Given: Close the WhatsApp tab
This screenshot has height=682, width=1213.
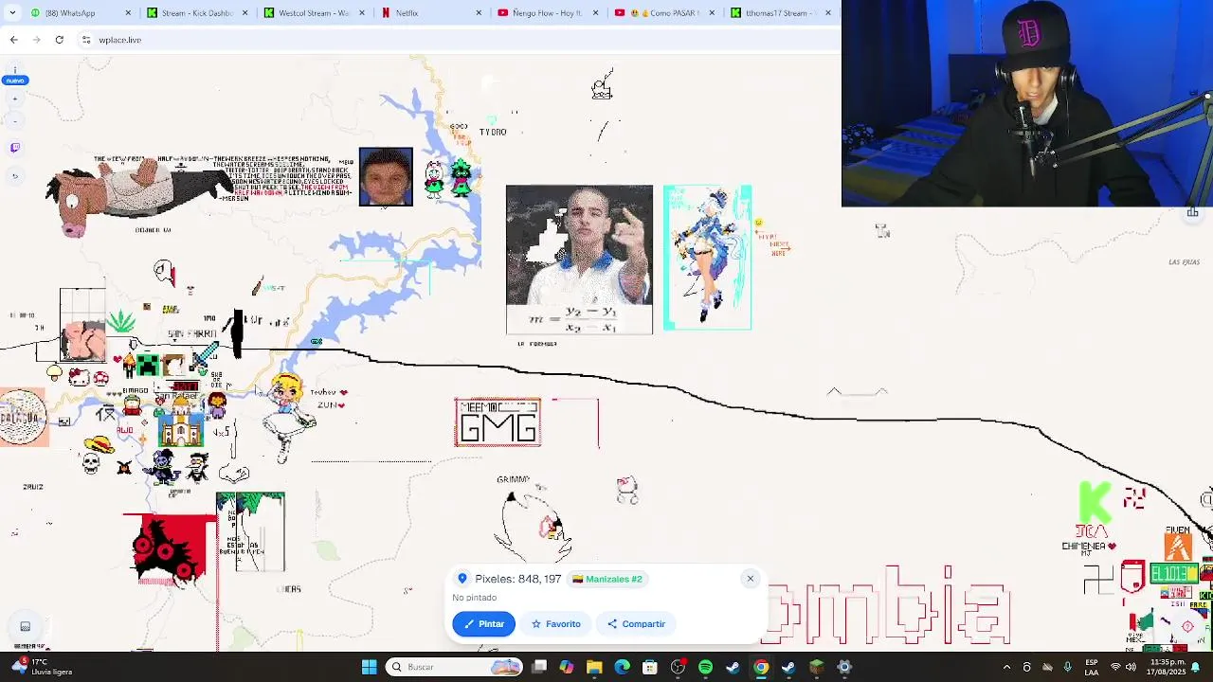Looking at the screenshot, I should click(128, 13).
